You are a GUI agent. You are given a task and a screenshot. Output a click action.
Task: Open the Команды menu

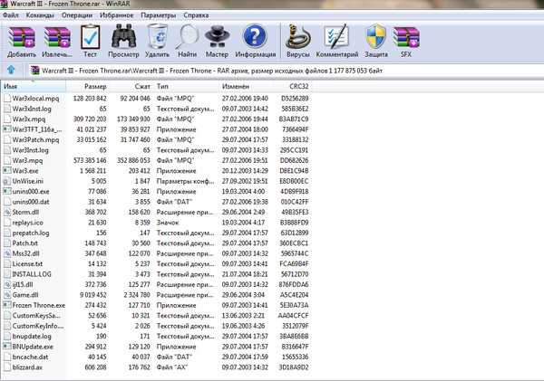40,15
